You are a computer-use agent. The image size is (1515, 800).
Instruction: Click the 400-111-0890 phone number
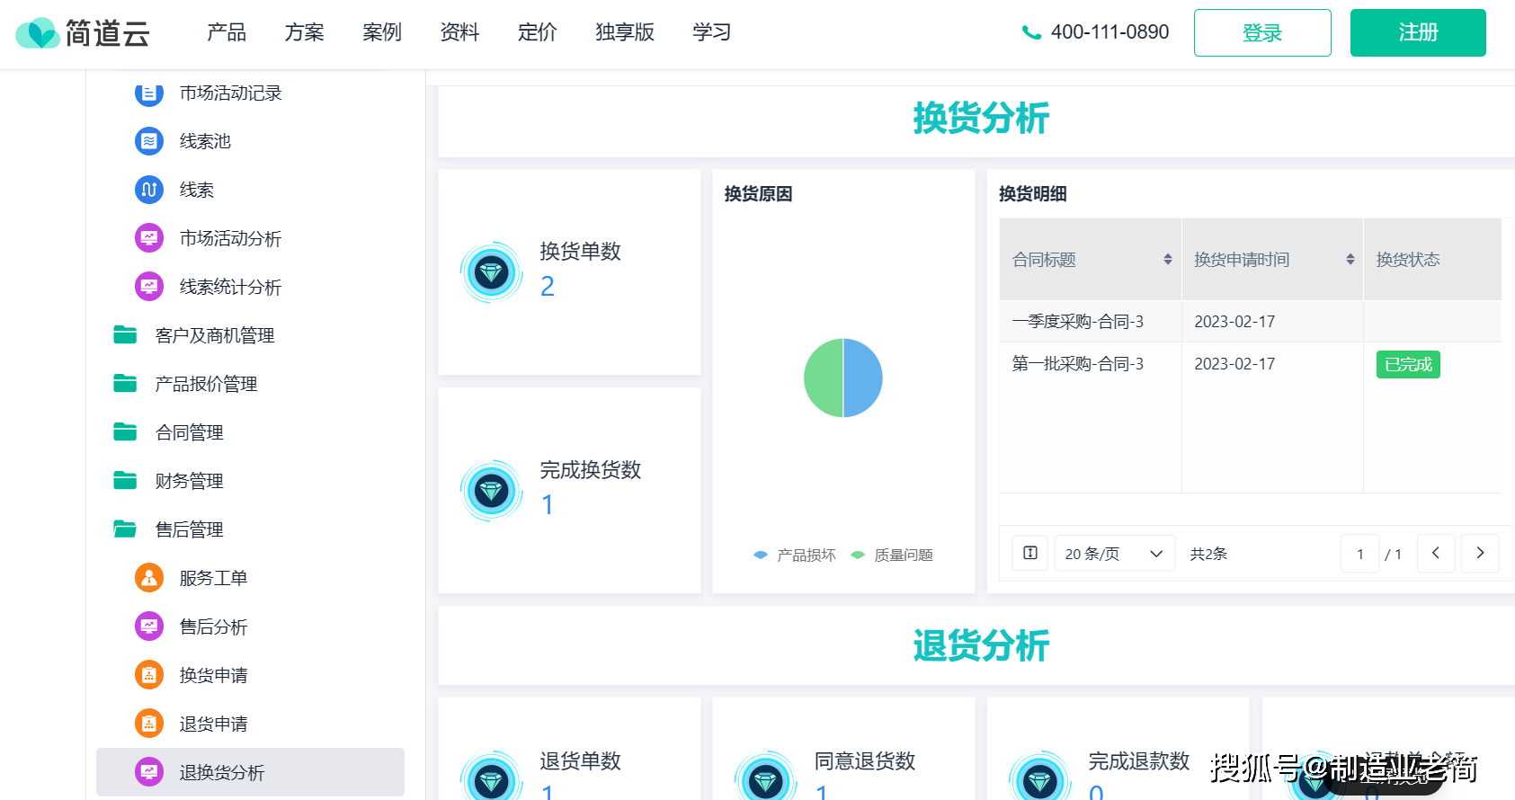1110,32
